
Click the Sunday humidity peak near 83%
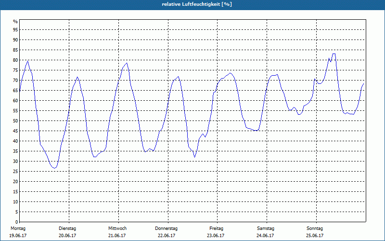point(334,54)
